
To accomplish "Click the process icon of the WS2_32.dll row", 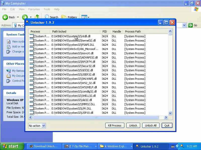I will tap(32, 83).
